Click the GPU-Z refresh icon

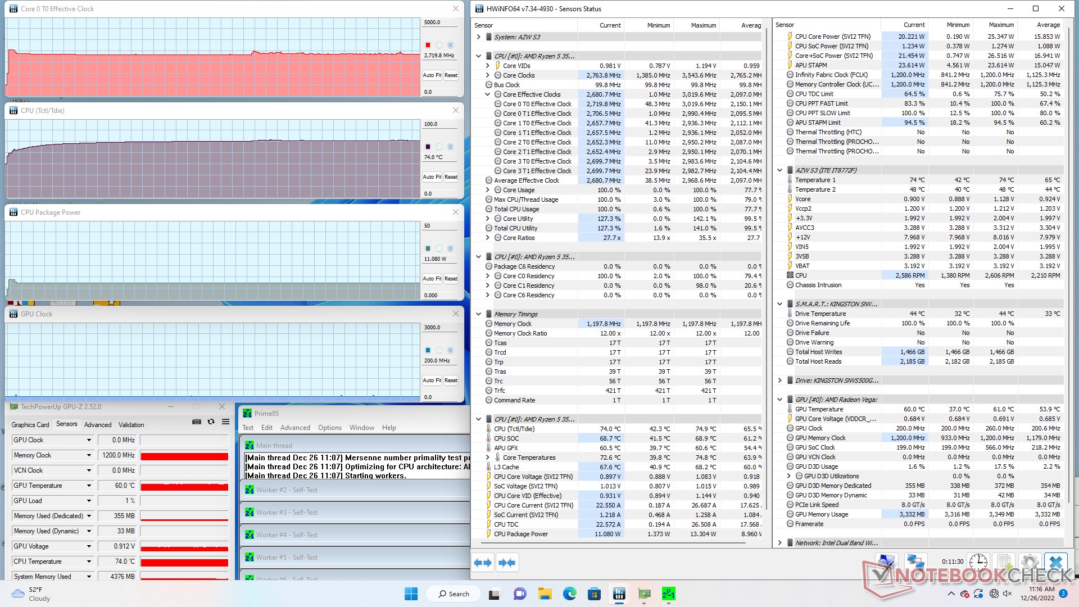pyautogui.click(x=211, y=422)
